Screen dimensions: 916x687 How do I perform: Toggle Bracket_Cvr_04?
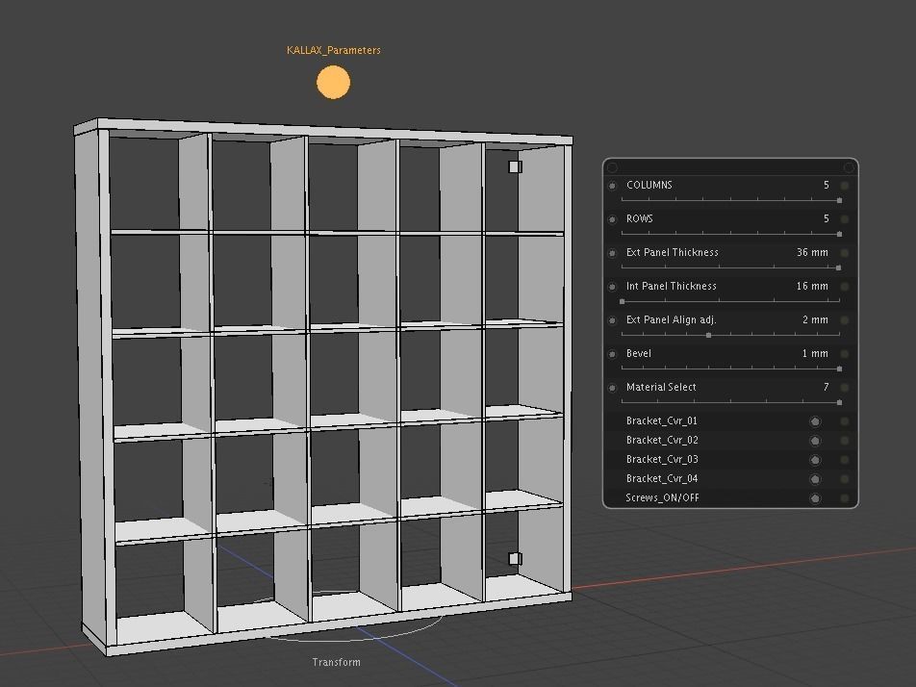click(x=816, y=476)
